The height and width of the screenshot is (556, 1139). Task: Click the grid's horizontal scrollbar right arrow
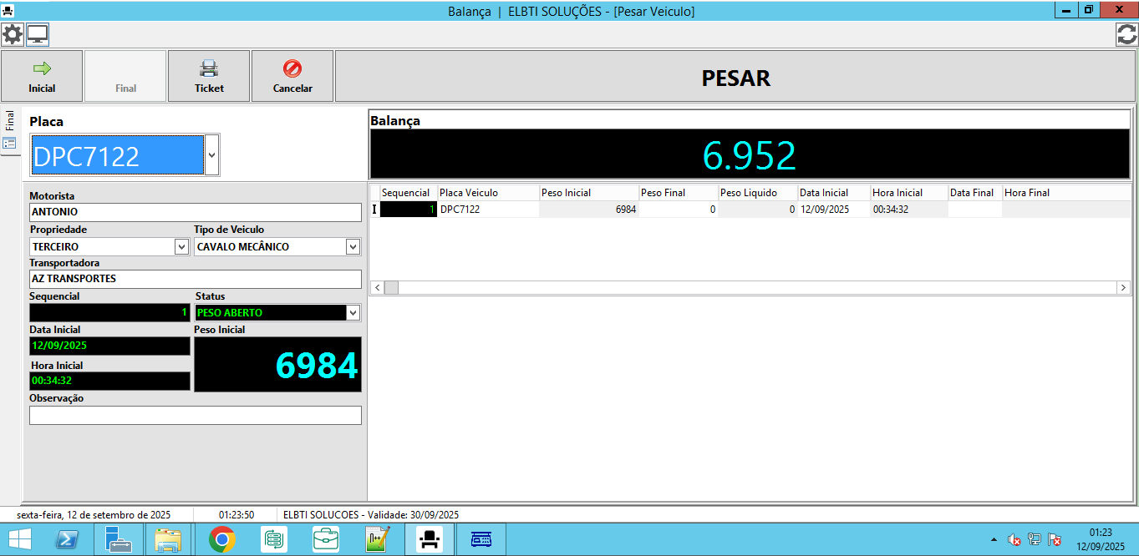1122,287
